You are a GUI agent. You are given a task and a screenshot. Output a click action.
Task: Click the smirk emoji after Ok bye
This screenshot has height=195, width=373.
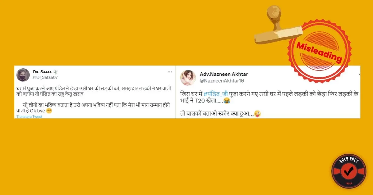[49, 111]
